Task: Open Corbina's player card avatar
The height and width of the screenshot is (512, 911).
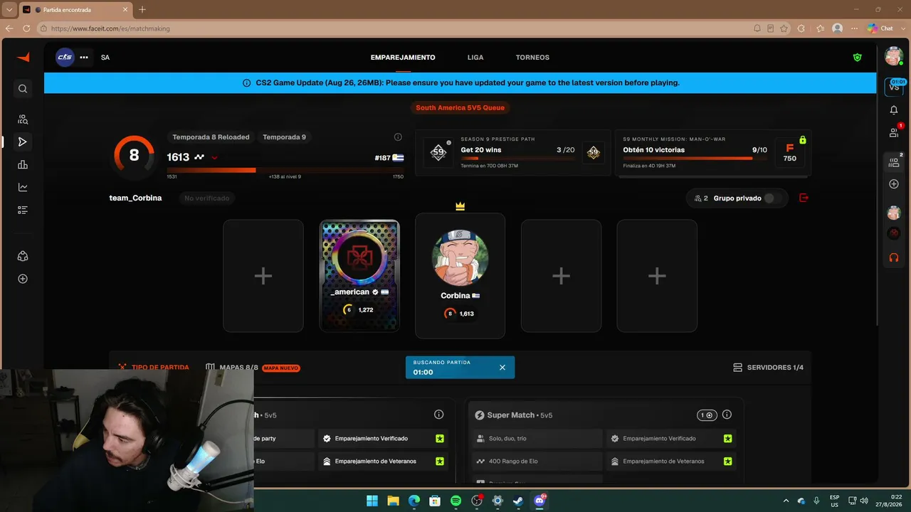Action: pyautogui.click(x=460, y=257)
